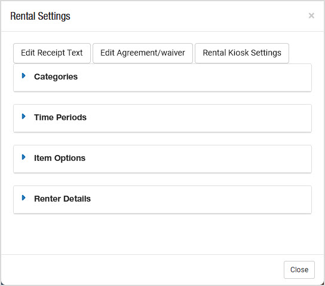
Task: Click blank dialog body below Renter Details
Action: coord(162,233)
